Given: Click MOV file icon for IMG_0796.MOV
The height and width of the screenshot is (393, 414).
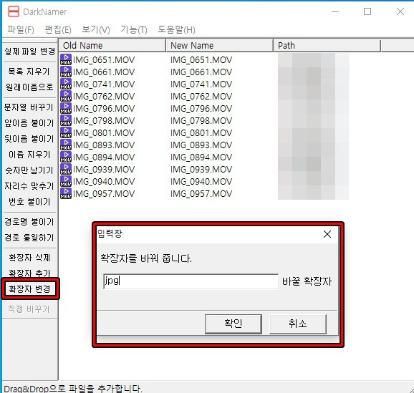Looking at the screenshot, I should click(x=66, y=108).
